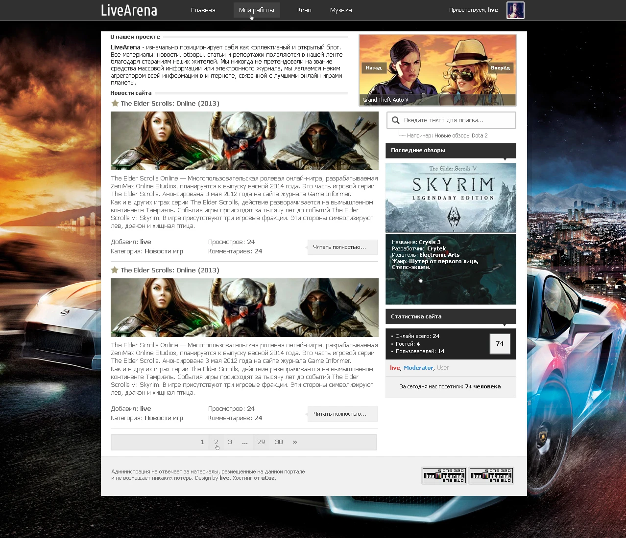This screenshot has width=626, height=538.
Task: Open the Skyrim Legendary Edition review thumbnail
Action: [451, 198]
